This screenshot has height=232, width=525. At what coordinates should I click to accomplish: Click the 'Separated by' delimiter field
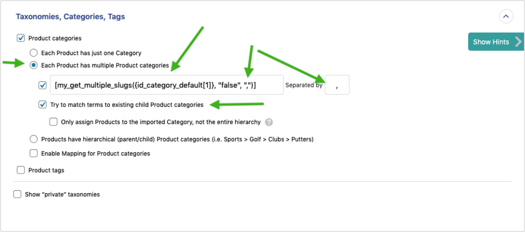tap(337, 85)
